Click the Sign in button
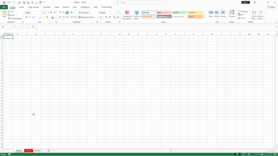Screen dimensions: 278x156 (245, 3)
